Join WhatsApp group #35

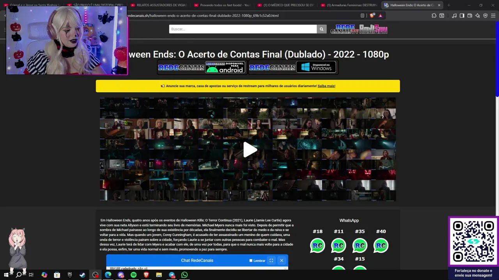point(360,245)
